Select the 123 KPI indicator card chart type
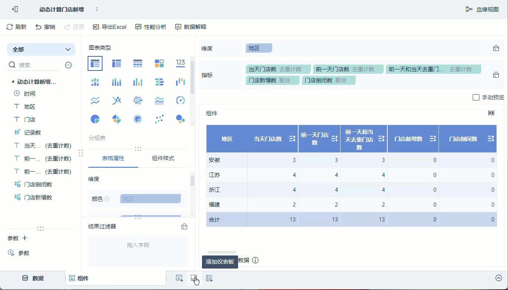The height and width of the screenshot is (290, 508). [180, 63]
